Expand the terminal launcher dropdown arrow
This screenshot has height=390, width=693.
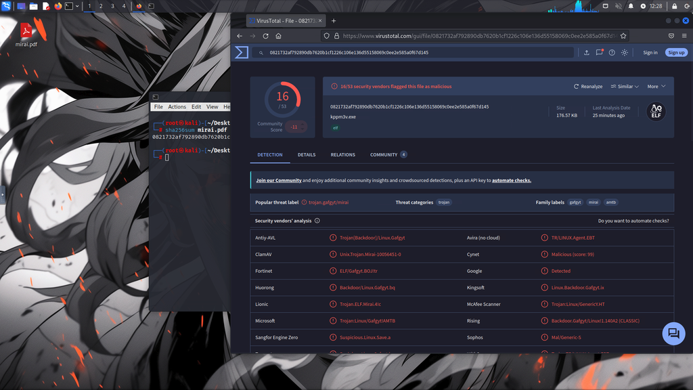coord(77,6)
